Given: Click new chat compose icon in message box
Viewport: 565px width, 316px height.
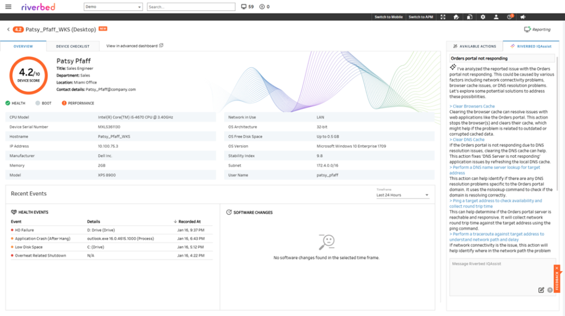Looking at the screenshot, I should click(541, 290).
